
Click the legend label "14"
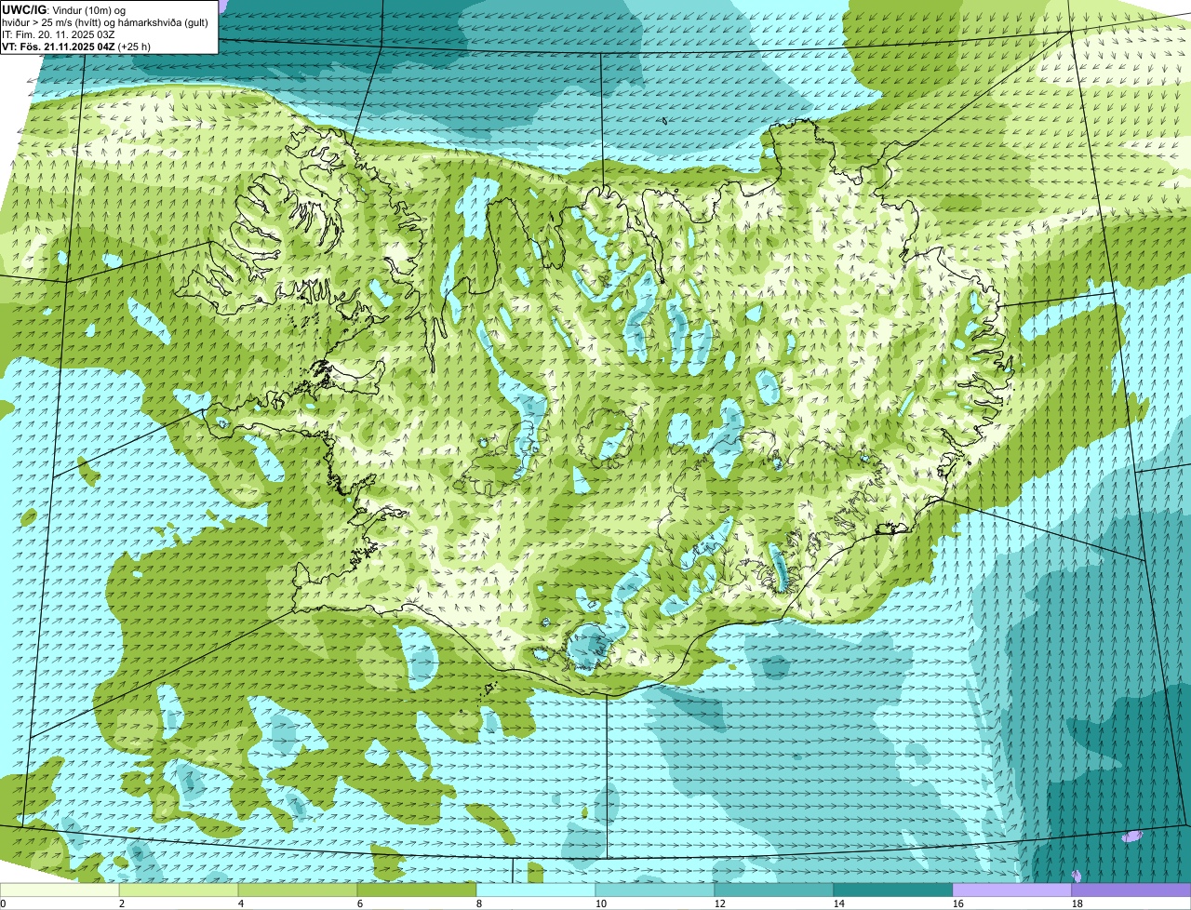[x=839, y=903]
